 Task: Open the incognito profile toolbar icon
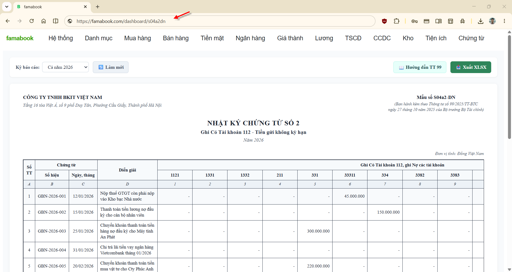coord(462,21)
